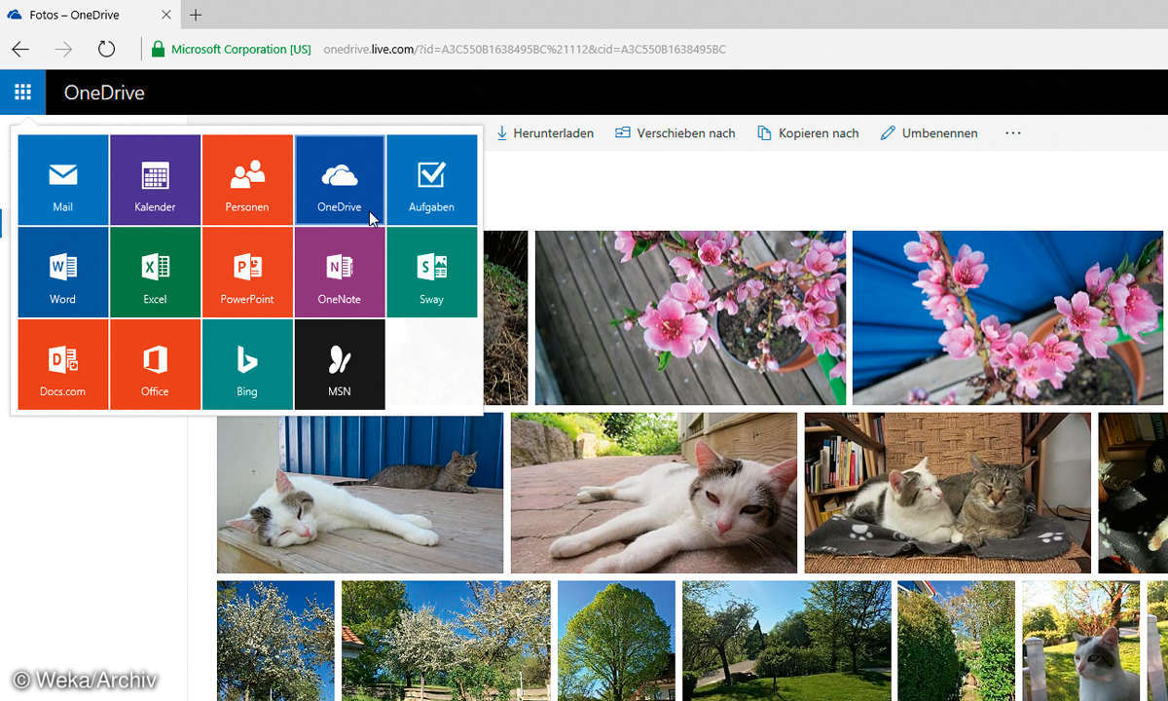Open garden landscape photo with lawn

(786, 641)
